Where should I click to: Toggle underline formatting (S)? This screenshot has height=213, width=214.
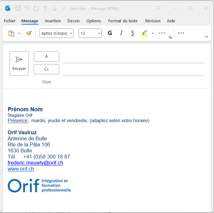point(133,33)
